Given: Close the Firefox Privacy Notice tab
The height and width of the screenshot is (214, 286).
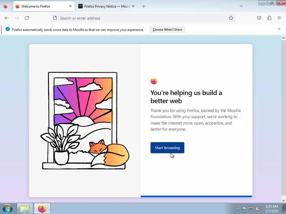Looking at the screenshot, I should click(x=133, y=6).
